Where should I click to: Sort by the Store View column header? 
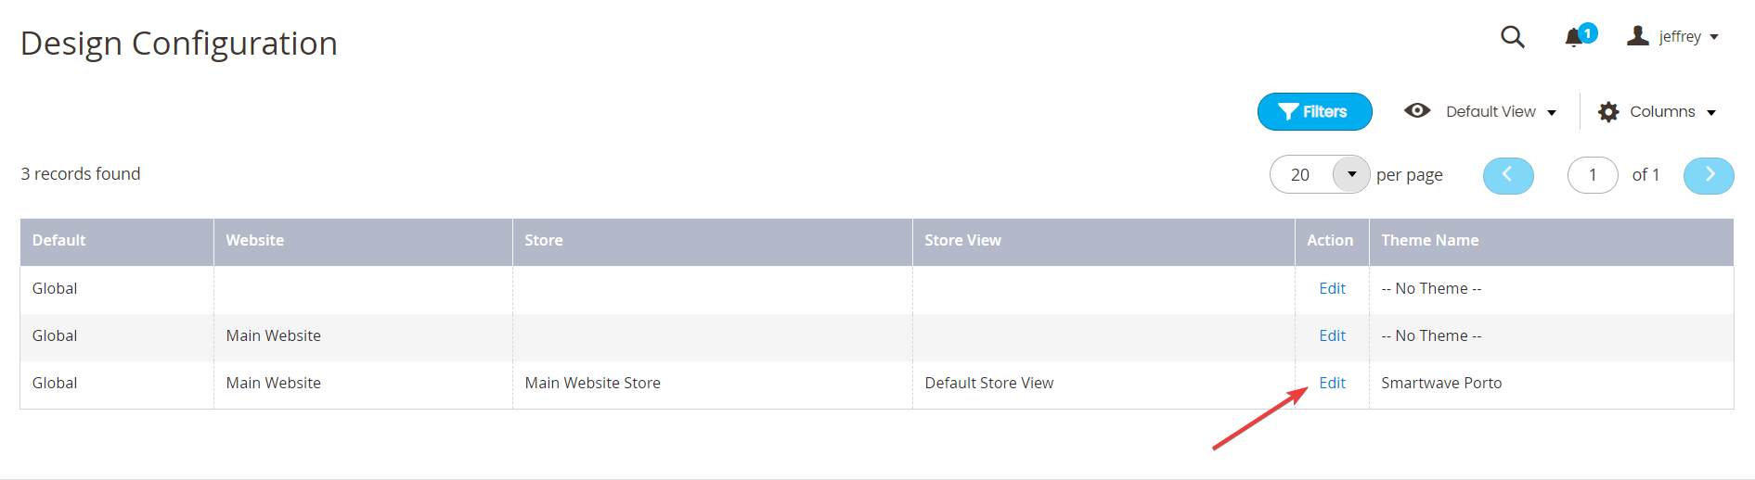tap(1103, 241)
